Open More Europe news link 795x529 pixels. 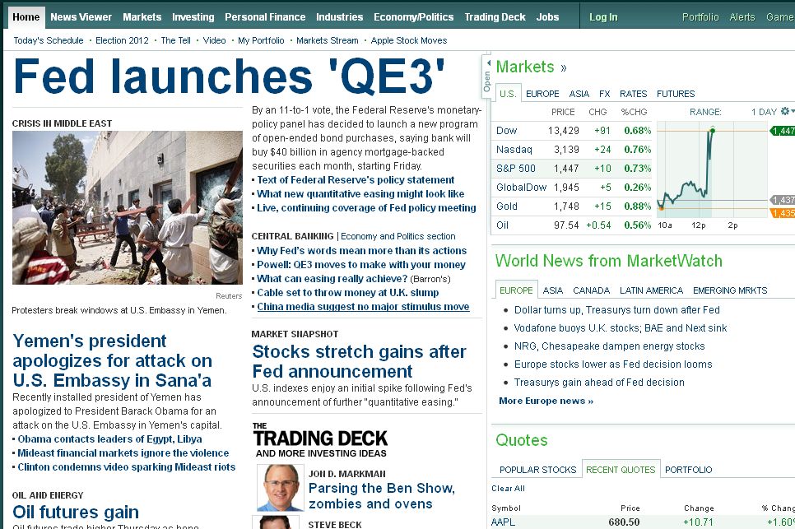[546, 401]
